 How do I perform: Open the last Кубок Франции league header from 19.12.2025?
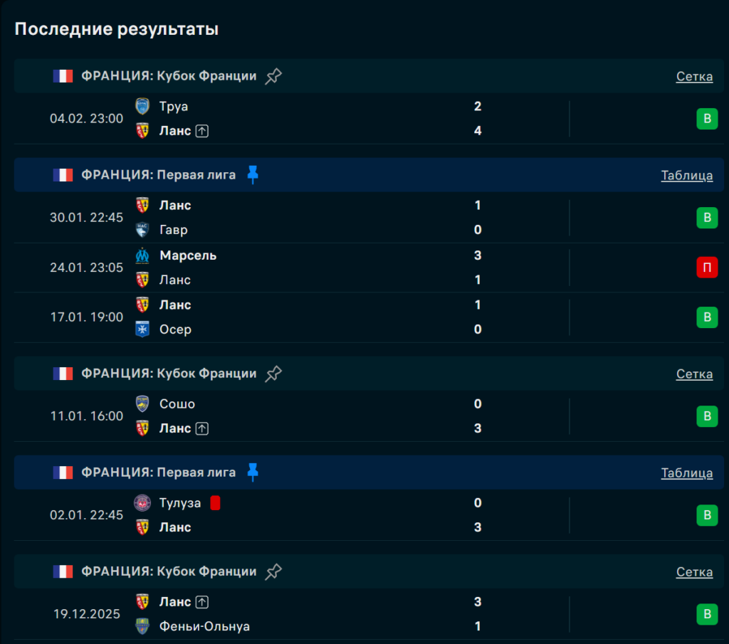pyautogui.click(x=169, y=571)
